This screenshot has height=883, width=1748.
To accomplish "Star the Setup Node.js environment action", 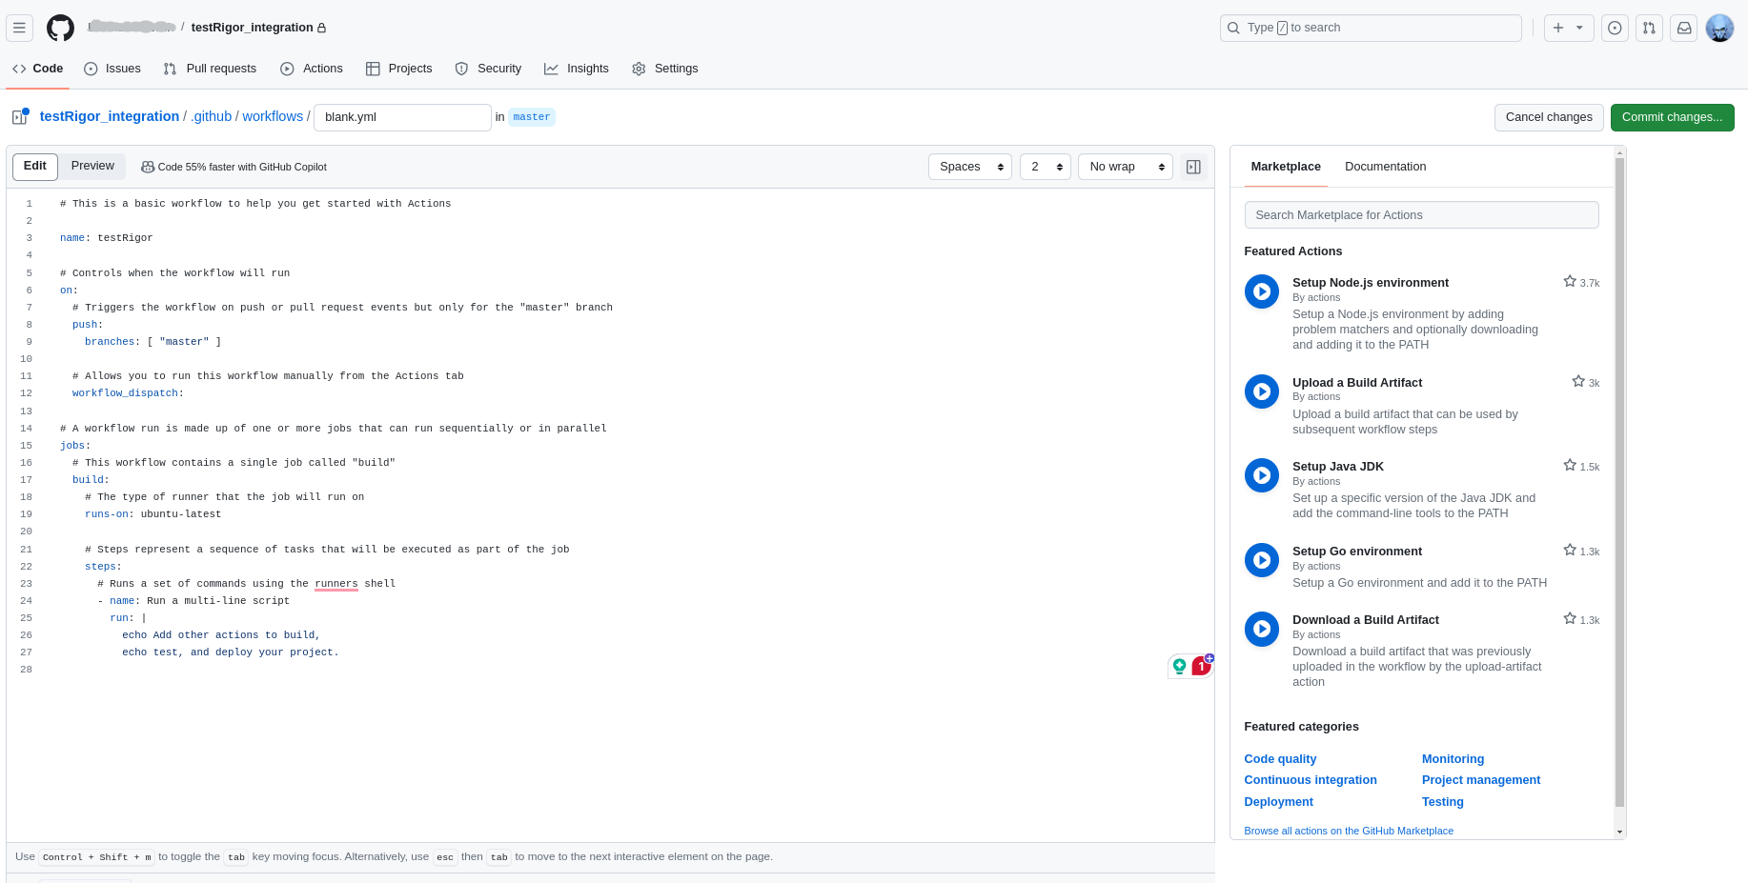I will coord(1570,282).
